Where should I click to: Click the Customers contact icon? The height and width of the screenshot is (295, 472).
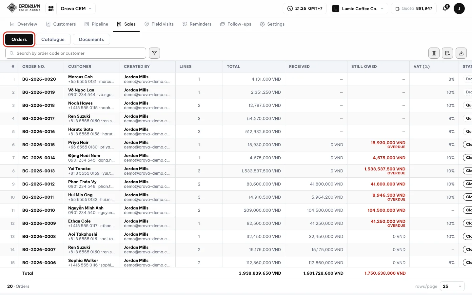48,24
